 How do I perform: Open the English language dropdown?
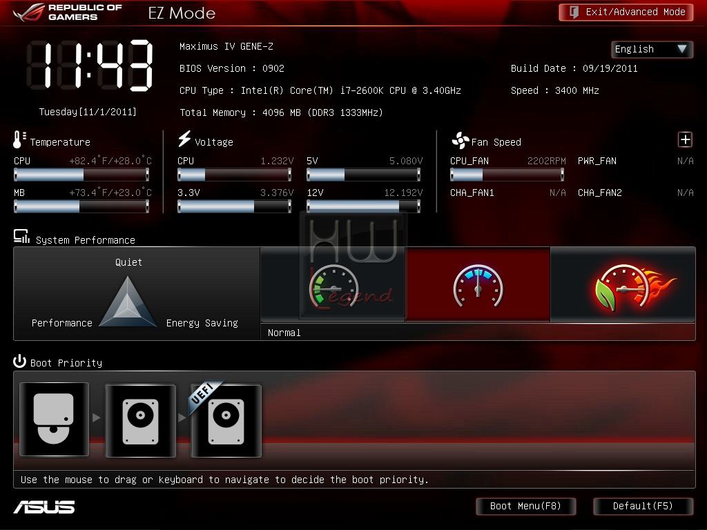[652, 49]
